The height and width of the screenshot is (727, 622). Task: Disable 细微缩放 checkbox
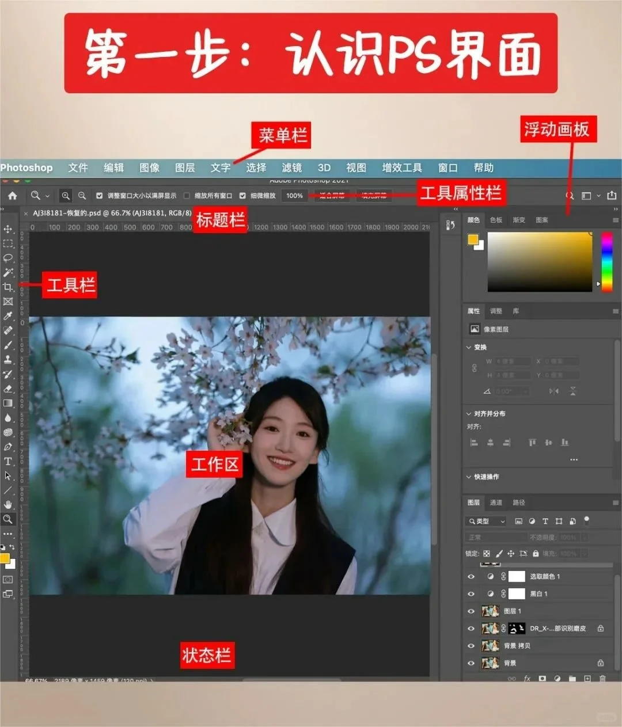(x=243, y=196)
